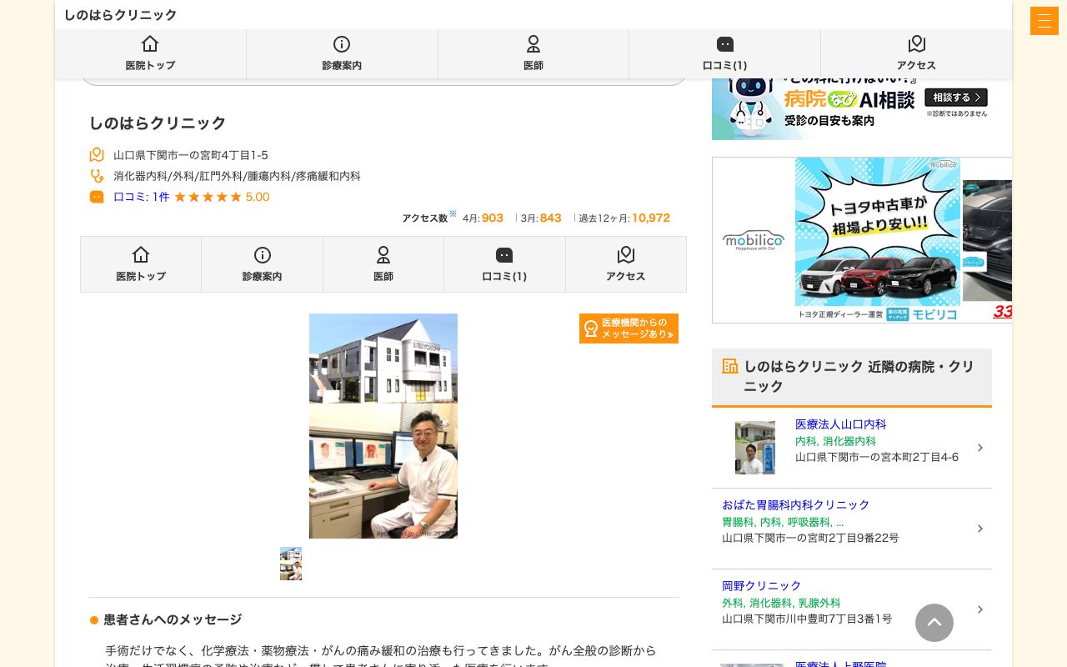Click 内科, 消化器内科 under 山口内科

coord(835,441)
